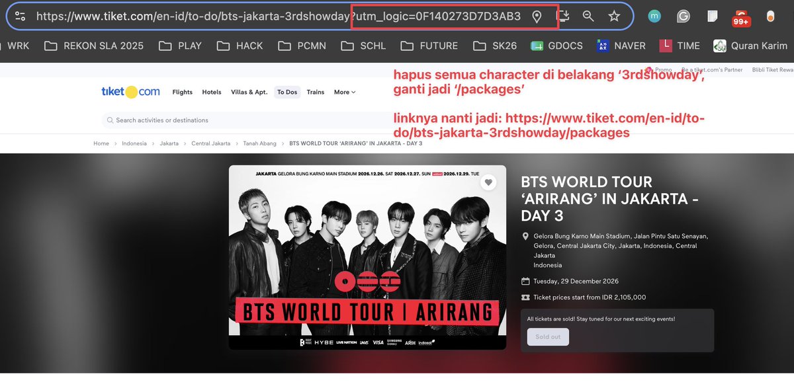Open the FUTURE bookmark folder

(x=429, y=46)
